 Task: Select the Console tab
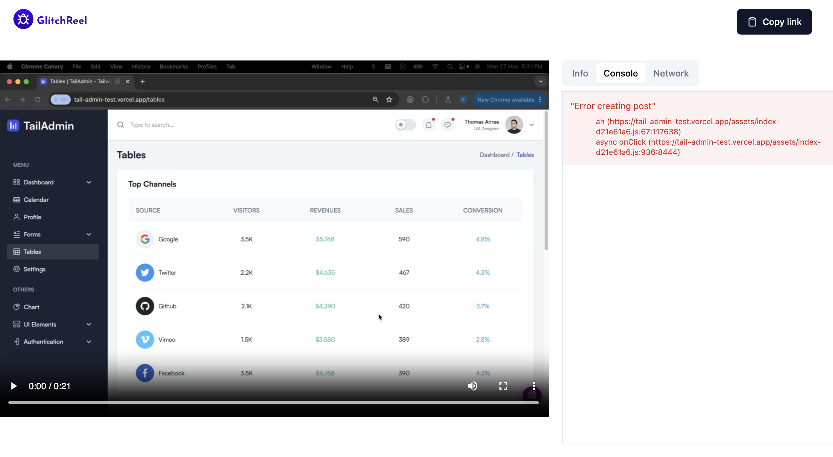pyautogui.click(x=621, y=73)
